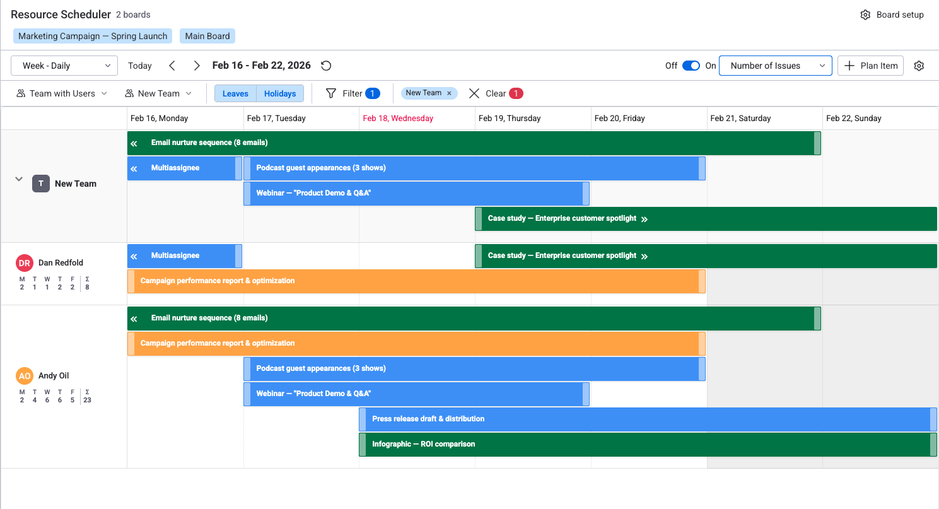Switch to the Main Board
The image size is (939, 509).
pyautogui.click(x=207, y=36)
